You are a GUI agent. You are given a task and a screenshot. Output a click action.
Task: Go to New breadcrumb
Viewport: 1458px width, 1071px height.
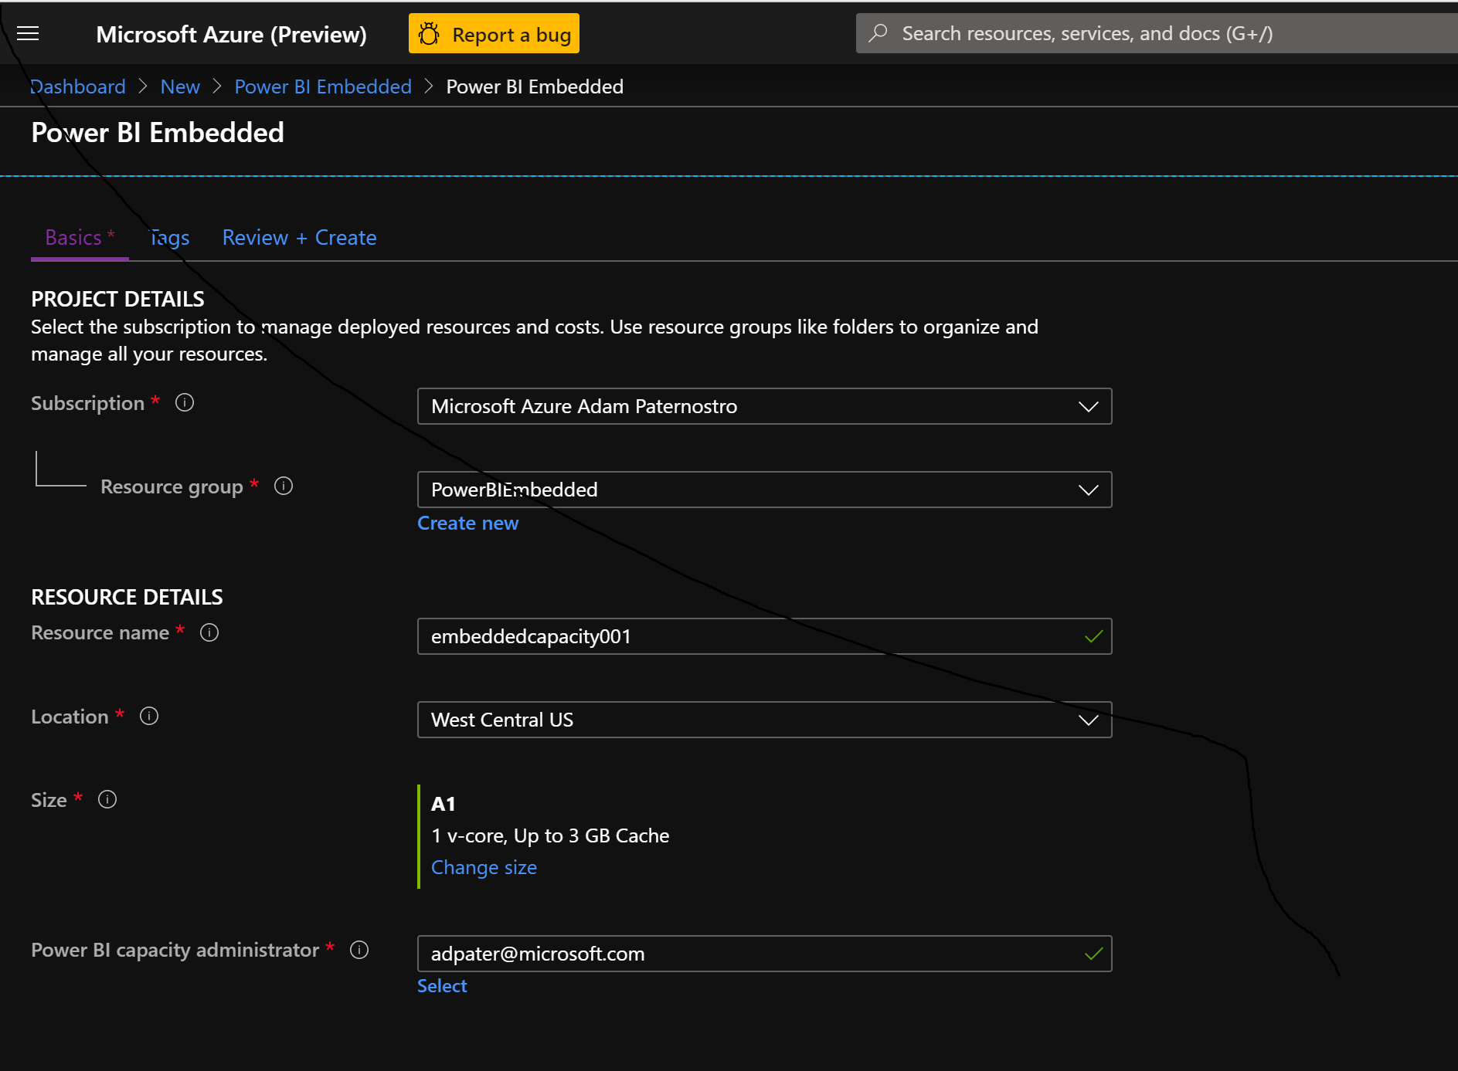(x=180, y=86)
